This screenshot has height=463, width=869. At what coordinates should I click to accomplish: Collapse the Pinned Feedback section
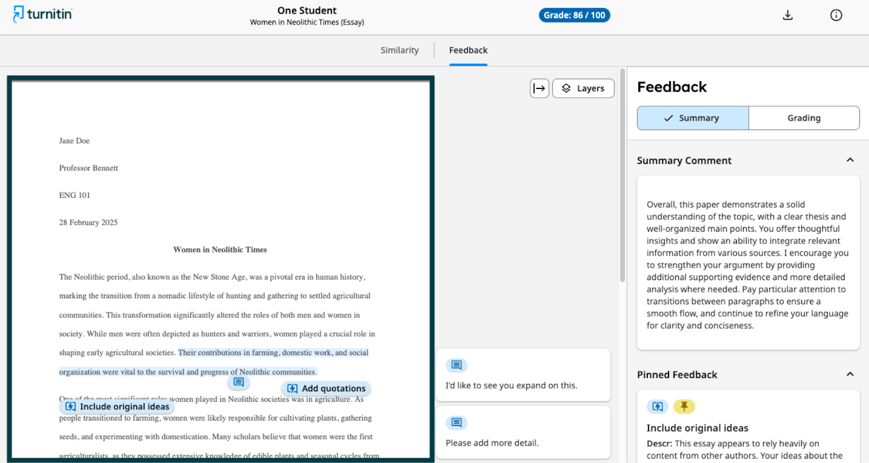pyautogui.click(x=850, y=375)
